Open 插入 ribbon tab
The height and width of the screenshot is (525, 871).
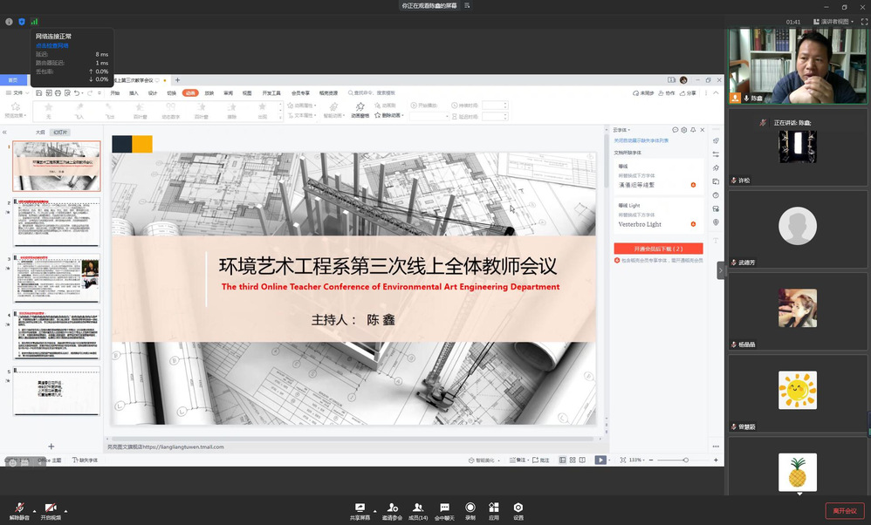click(134, 92)
